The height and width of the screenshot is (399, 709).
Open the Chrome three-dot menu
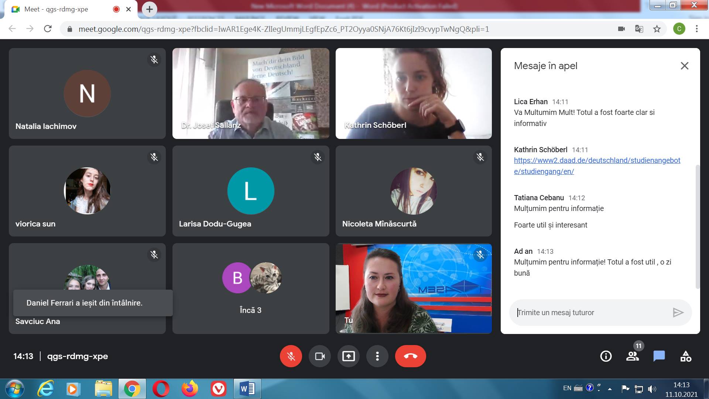(x=697, y=29)
